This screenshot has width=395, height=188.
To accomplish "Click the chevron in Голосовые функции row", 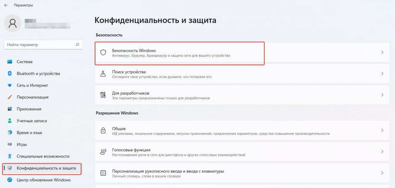I will pyautogui.click(x=382, y=152).
